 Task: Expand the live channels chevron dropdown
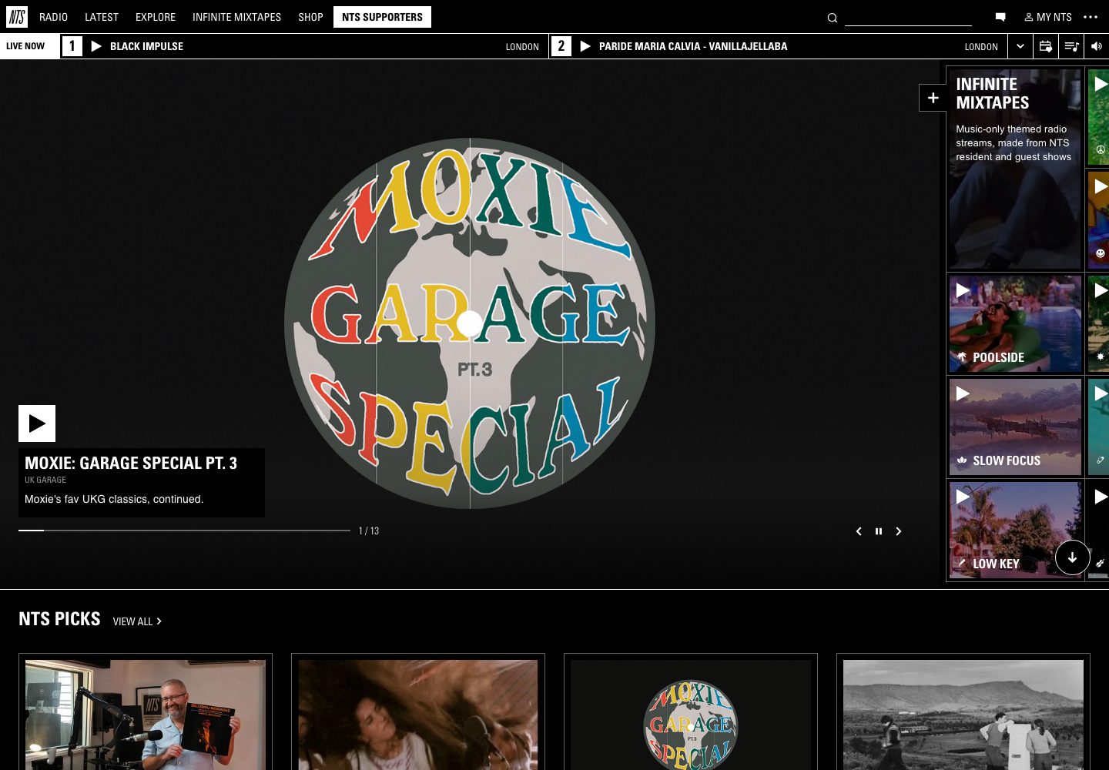(x=1020, y=46)
